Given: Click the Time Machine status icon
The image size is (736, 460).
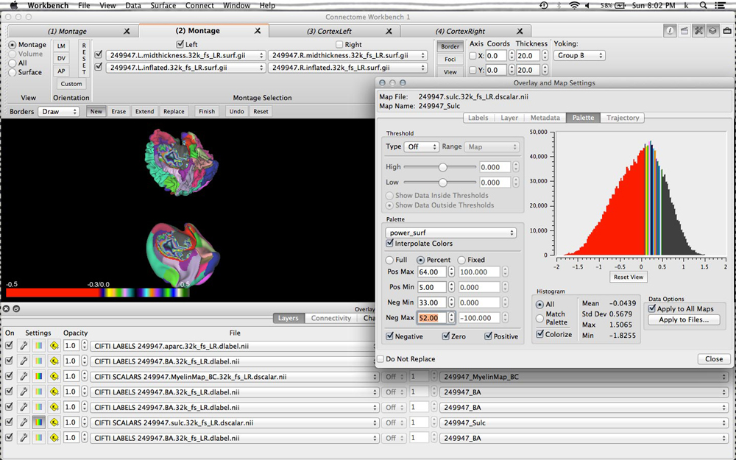Looking at the screenshot, I should point(544,6).
